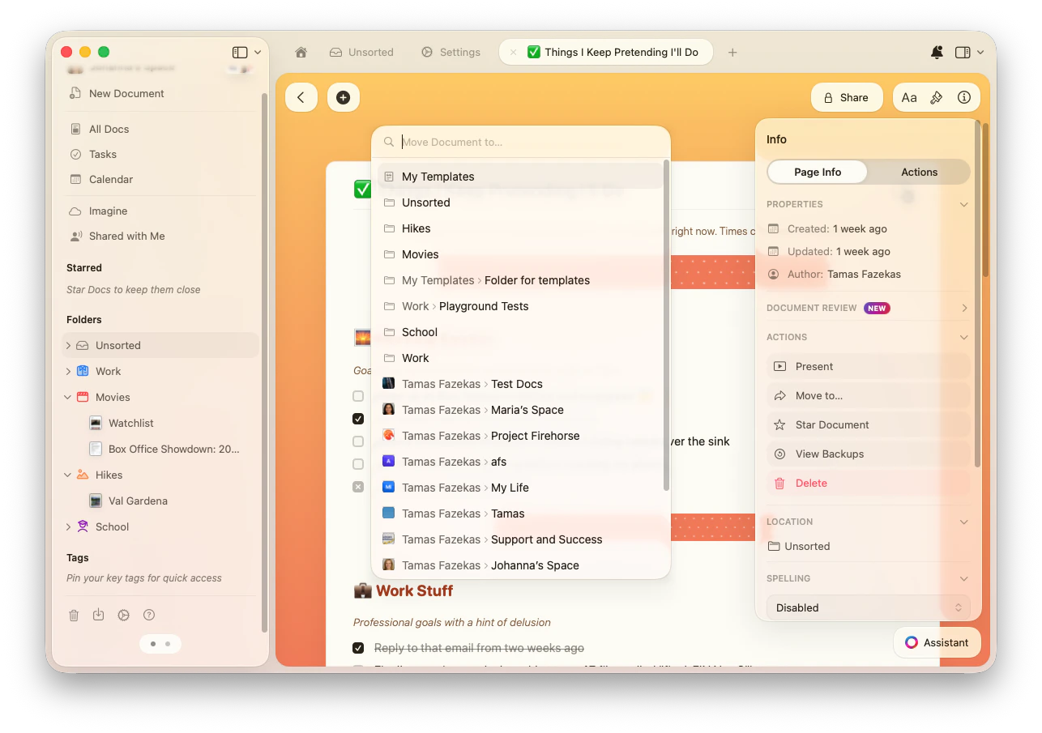Click the Info panel scrollbar
Image resolution: width=1042 pixels, height=733 pixels.
coord(977,293)
